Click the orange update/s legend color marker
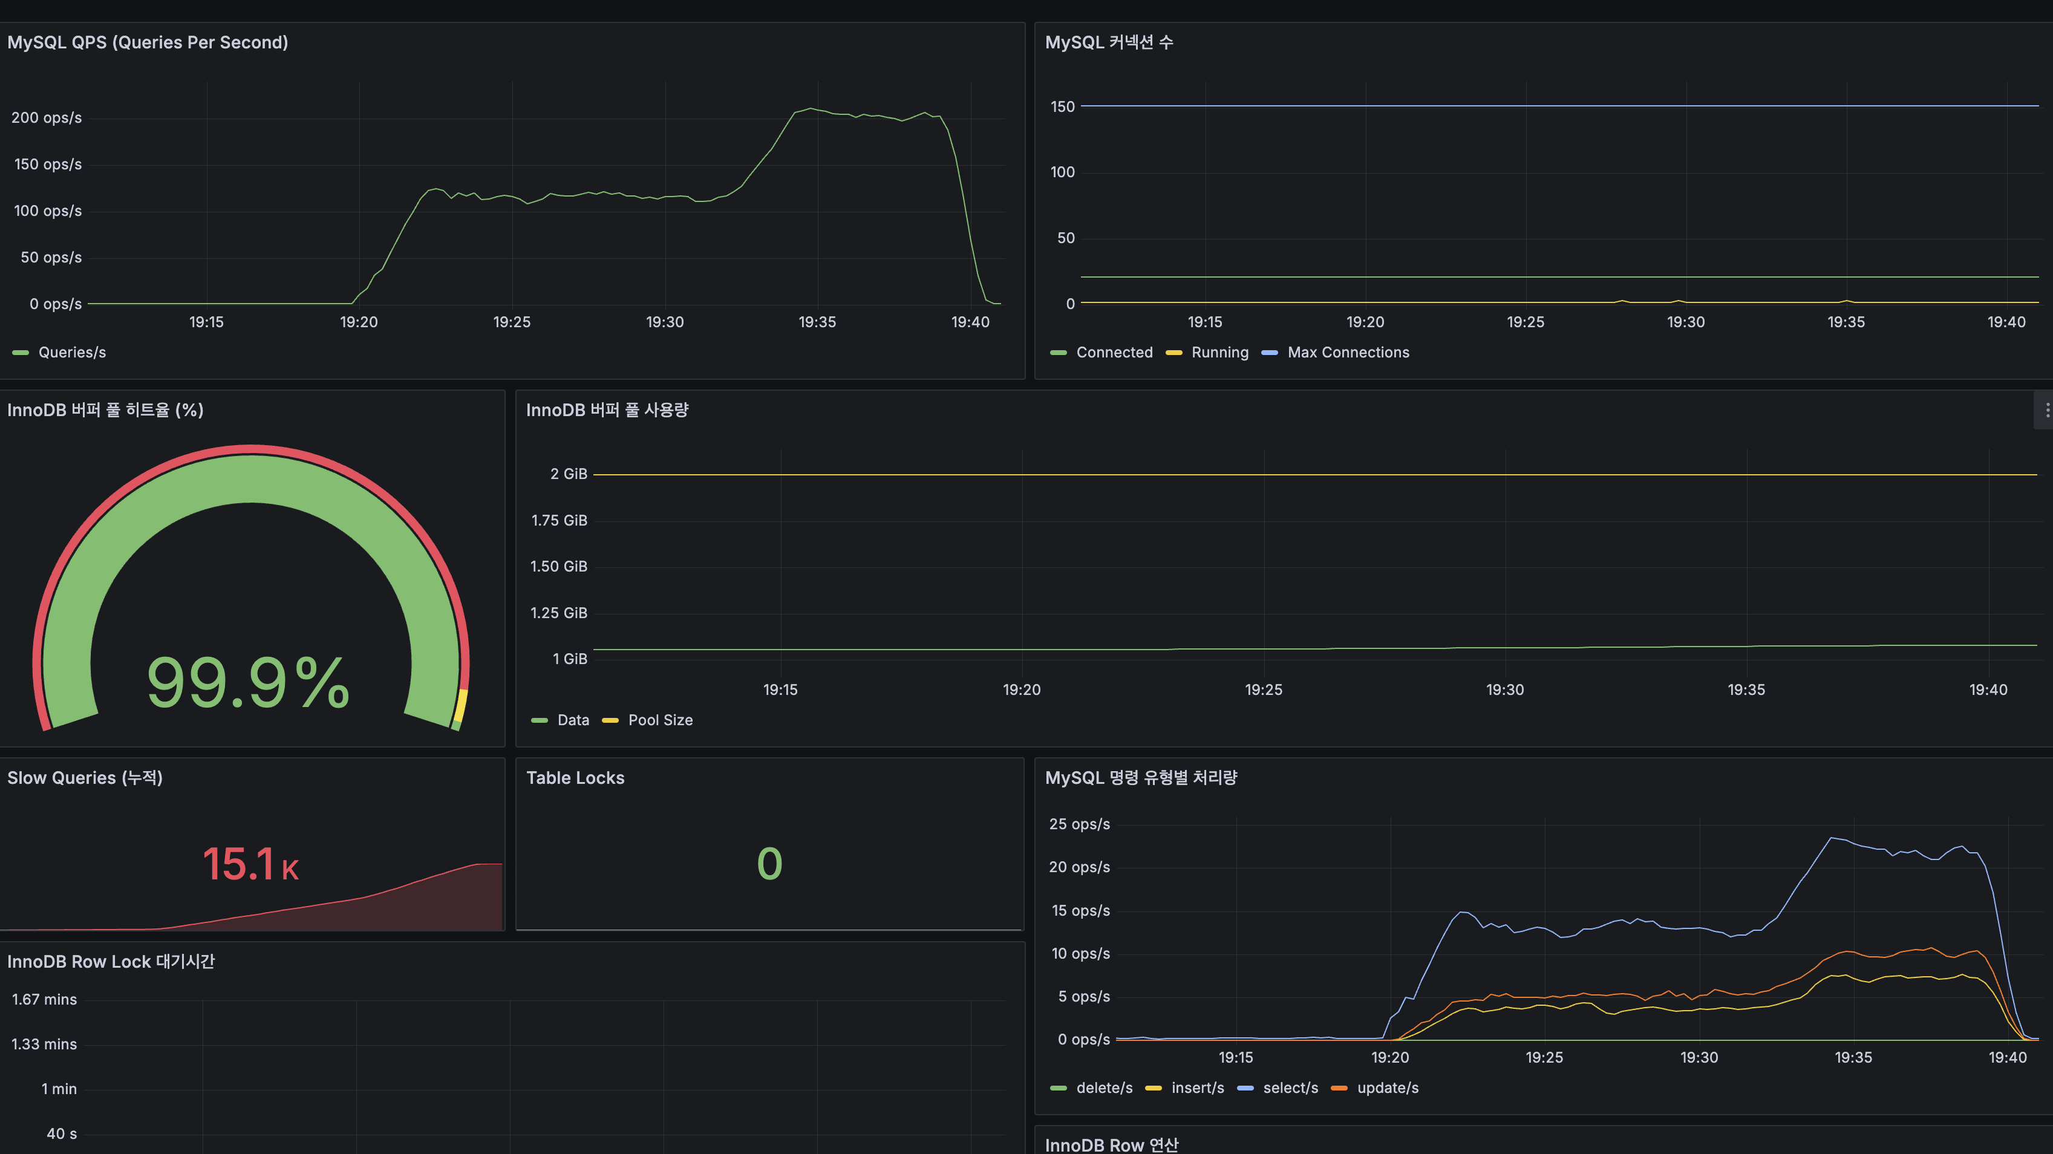Screen dimensions: 2053x1154 click(1339, 1089)
